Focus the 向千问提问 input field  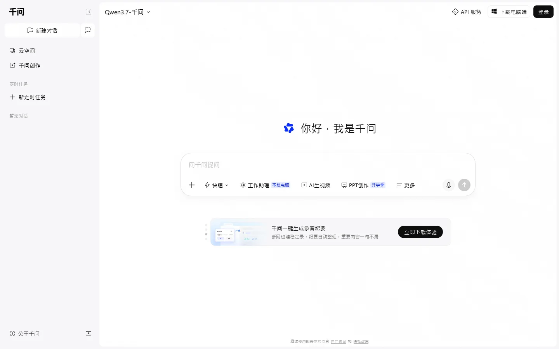pyautogui.click(x=328, y=165)
